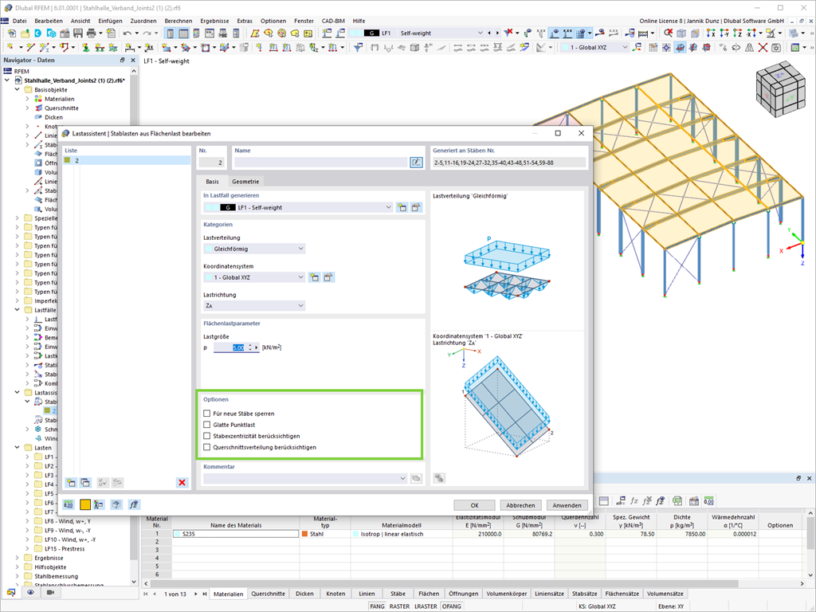This screenshot has width=816, height=612.
Task: Collapse the Basisobjekte tree node
Action: pyautogui.click(x=18, y=89)
